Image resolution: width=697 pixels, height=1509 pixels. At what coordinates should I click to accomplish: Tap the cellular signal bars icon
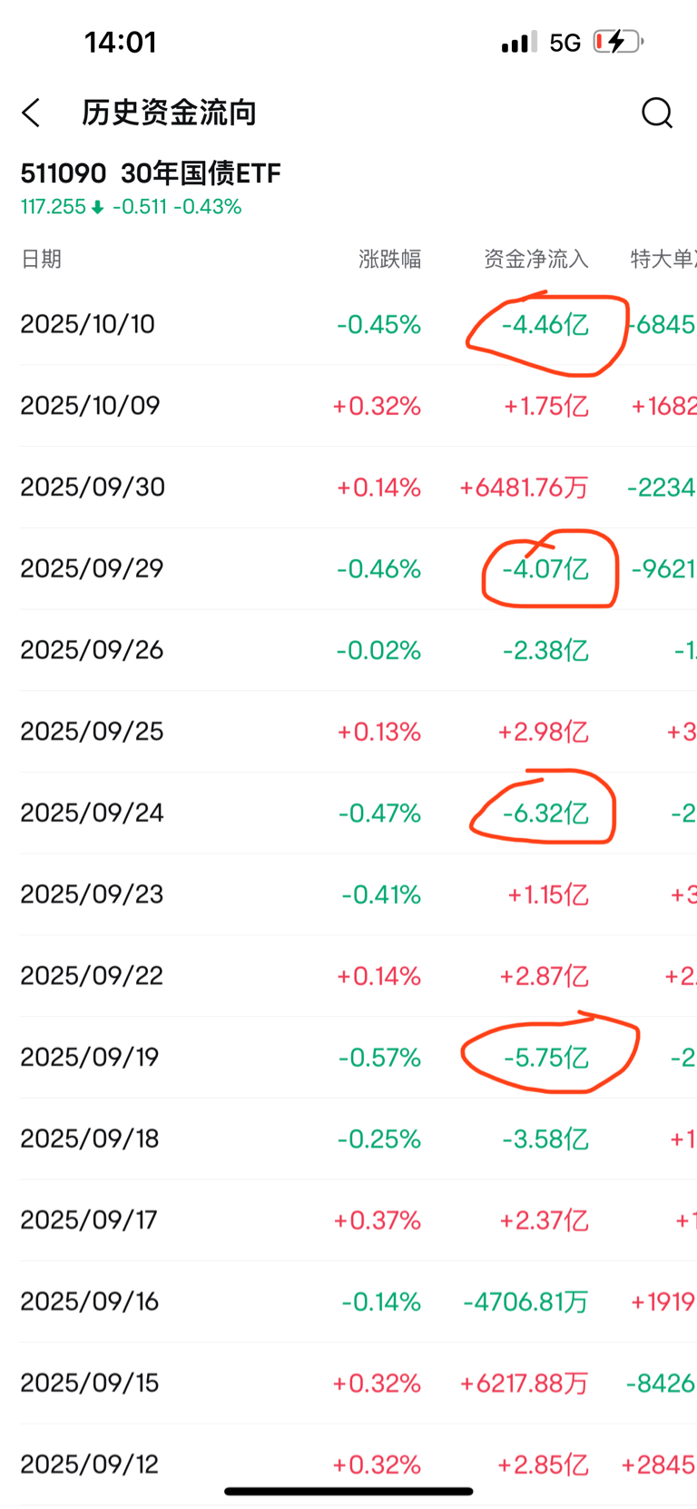click(519, 43)
